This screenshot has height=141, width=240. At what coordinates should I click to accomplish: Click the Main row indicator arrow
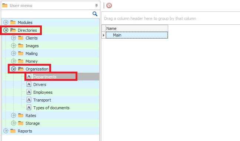pos(104,35)
